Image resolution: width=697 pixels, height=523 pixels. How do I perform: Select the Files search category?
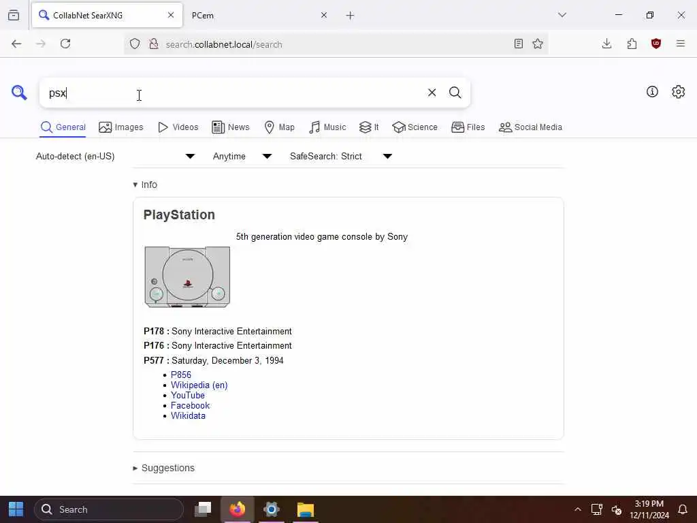(468, 127)
